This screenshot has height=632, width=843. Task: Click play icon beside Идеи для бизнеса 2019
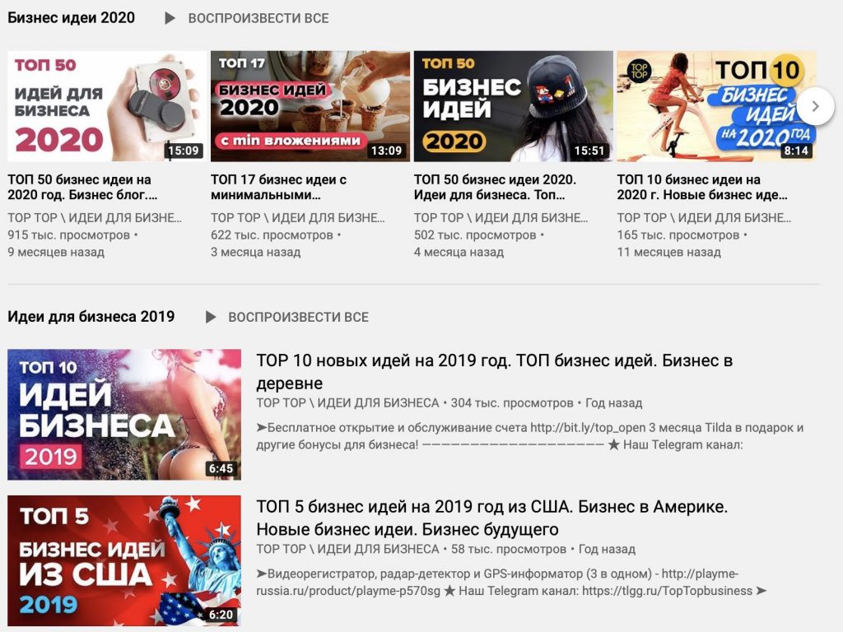click(x=211, y=317)
